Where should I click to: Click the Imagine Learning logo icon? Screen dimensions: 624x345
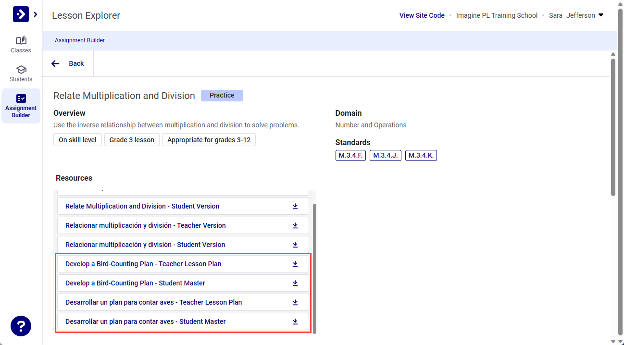point(20,14)
